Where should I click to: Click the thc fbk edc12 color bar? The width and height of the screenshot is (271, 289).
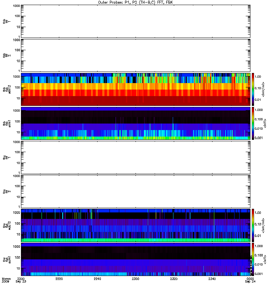pos(253,225)
